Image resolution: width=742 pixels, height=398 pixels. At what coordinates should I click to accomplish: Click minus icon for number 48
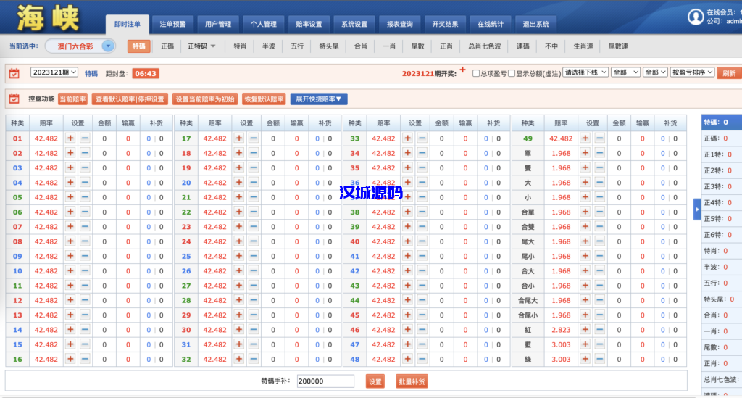pos(422,359)
